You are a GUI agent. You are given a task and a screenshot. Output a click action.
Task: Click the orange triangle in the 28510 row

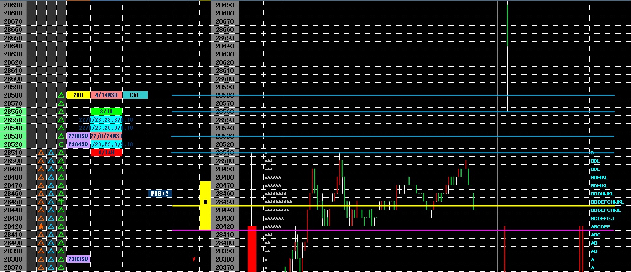point(41,153)
